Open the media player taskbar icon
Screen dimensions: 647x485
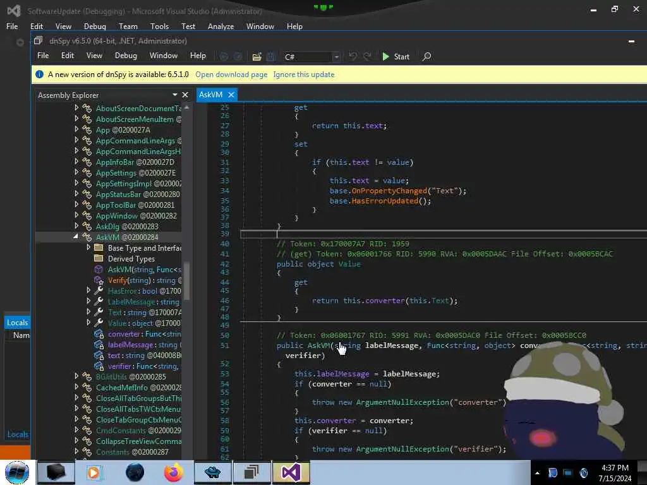[x=95, y=472]
